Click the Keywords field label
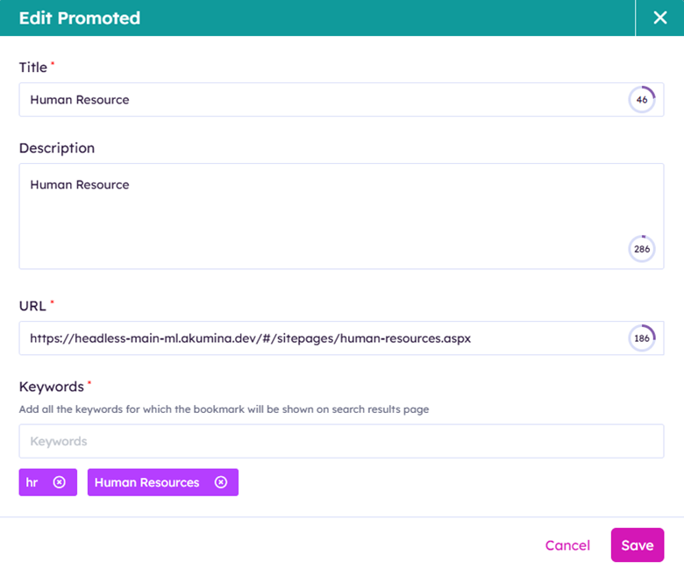The image size is (684, 569). pos(51,387)
